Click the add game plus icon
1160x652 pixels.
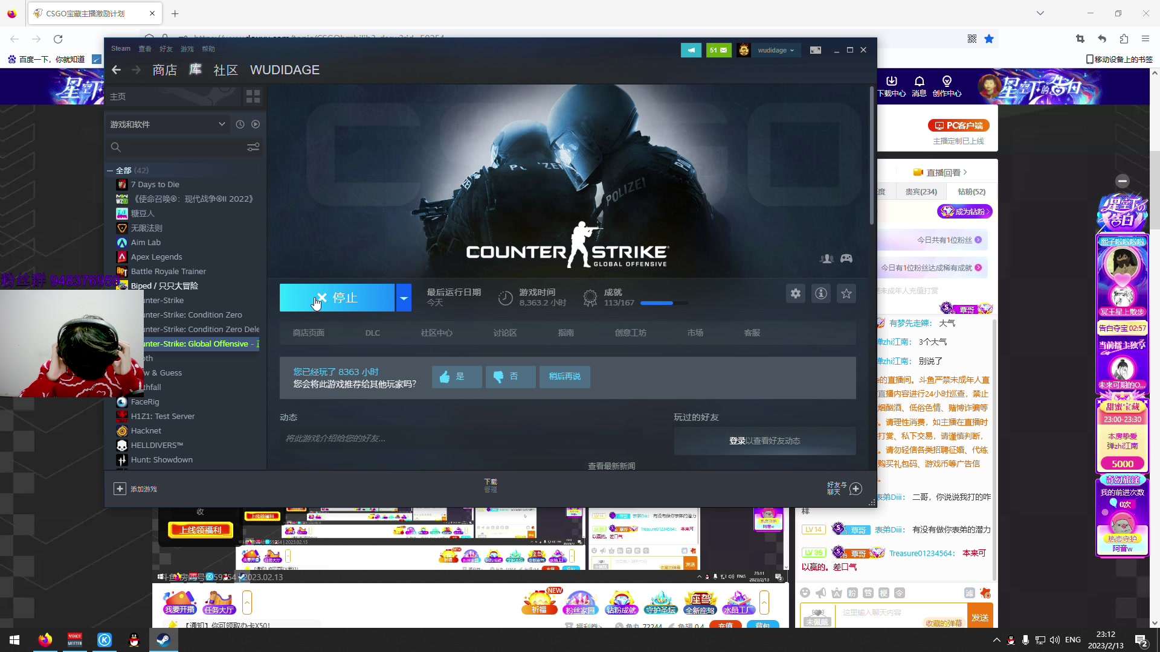(120, 489)
